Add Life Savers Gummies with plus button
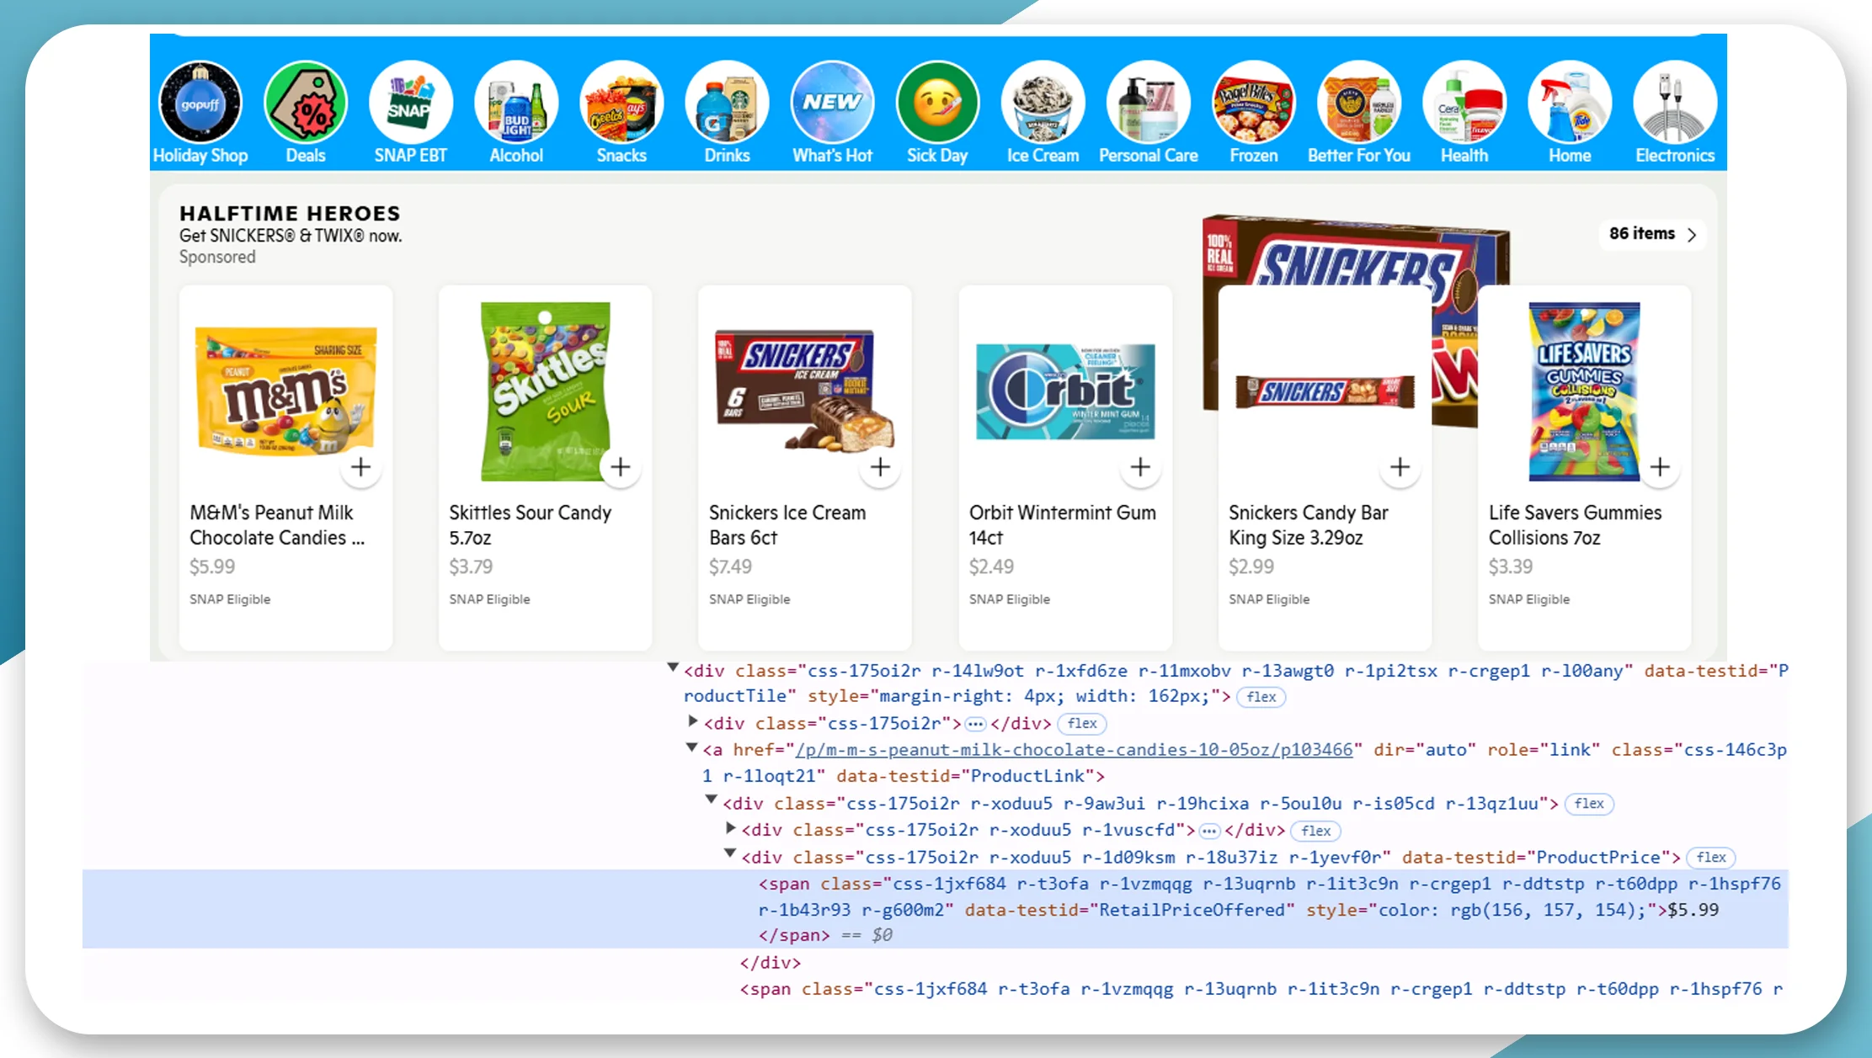This screenshot has width=1872, height=1058. click(x=1660, y=466)
